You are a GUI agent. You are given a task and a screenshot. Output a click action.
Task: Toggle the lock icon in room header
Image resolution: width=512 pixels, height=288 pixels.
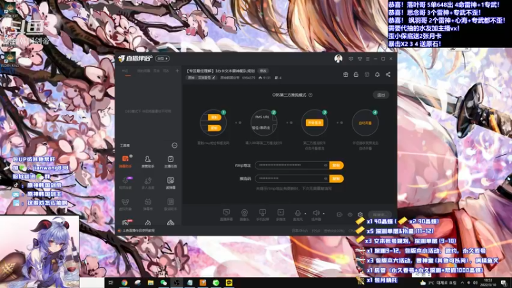click(356, 74)
